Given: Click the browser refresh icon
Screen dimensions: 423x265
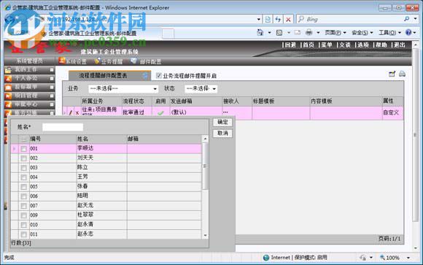Looking at the screenshot, I should [x=278, y=19].
